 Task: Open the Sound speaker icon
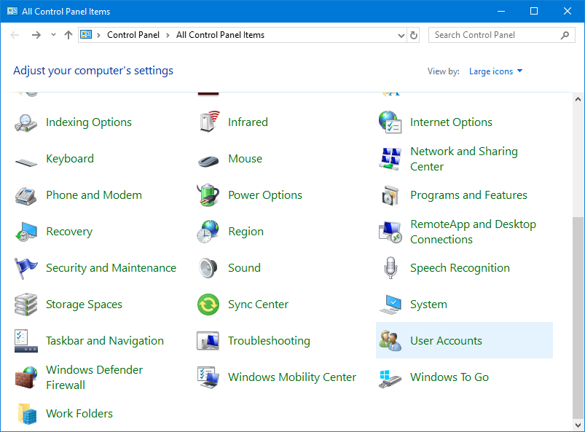208,268
